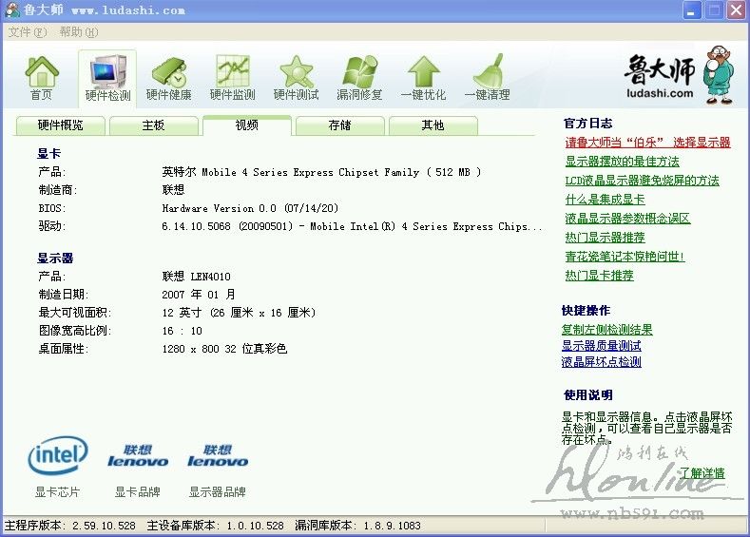The height and width of the screenshot is (537, 750).
Task: Open the 显示器质量测试 link
Action: click(x=601, y=346)
